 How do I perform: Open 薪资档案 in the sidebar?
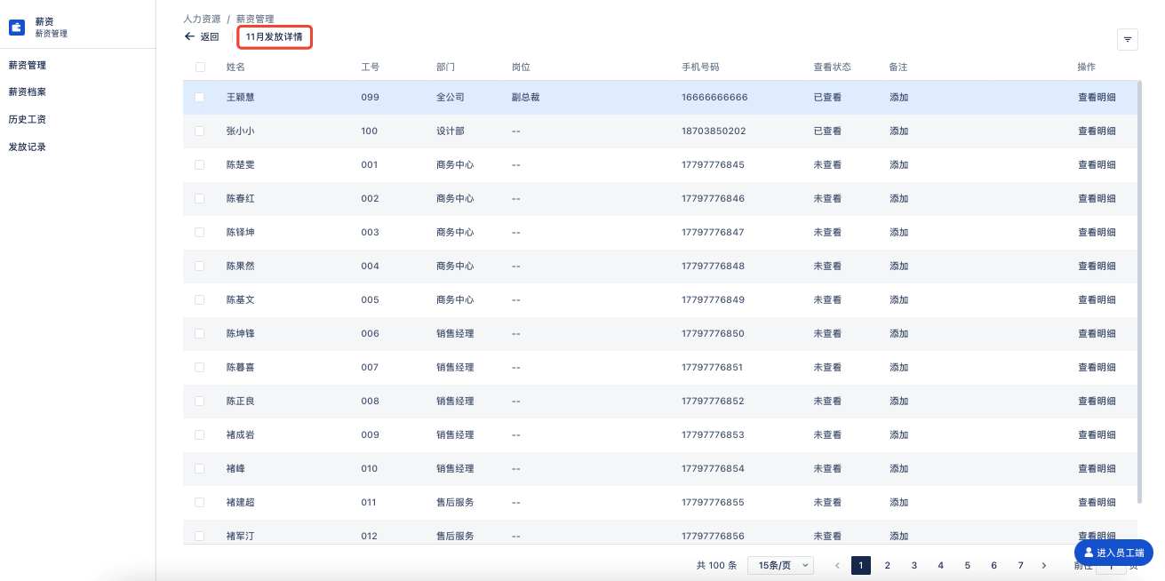(28, 92)
